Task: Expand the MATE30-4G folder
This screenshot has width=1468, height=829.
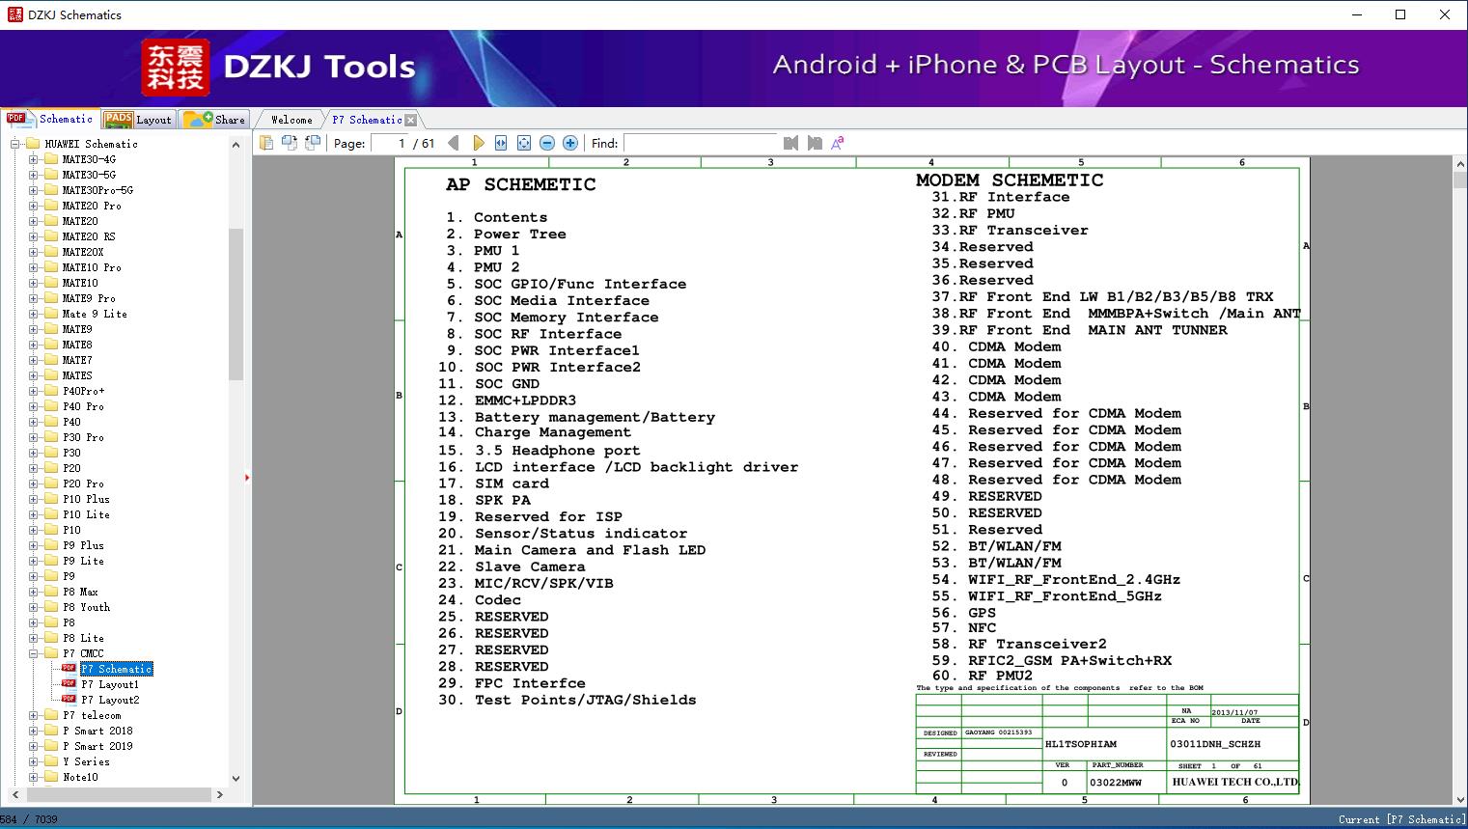Action: point(34,159)
